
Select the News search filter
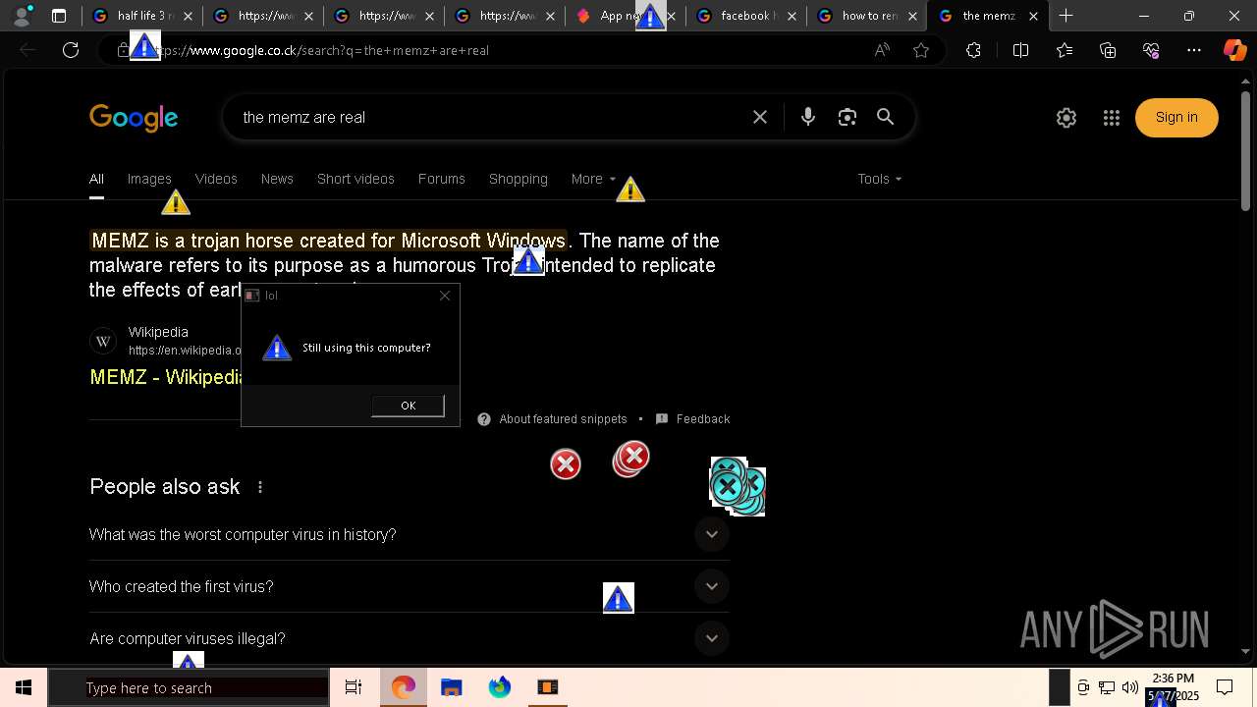(x=277, y=179)
